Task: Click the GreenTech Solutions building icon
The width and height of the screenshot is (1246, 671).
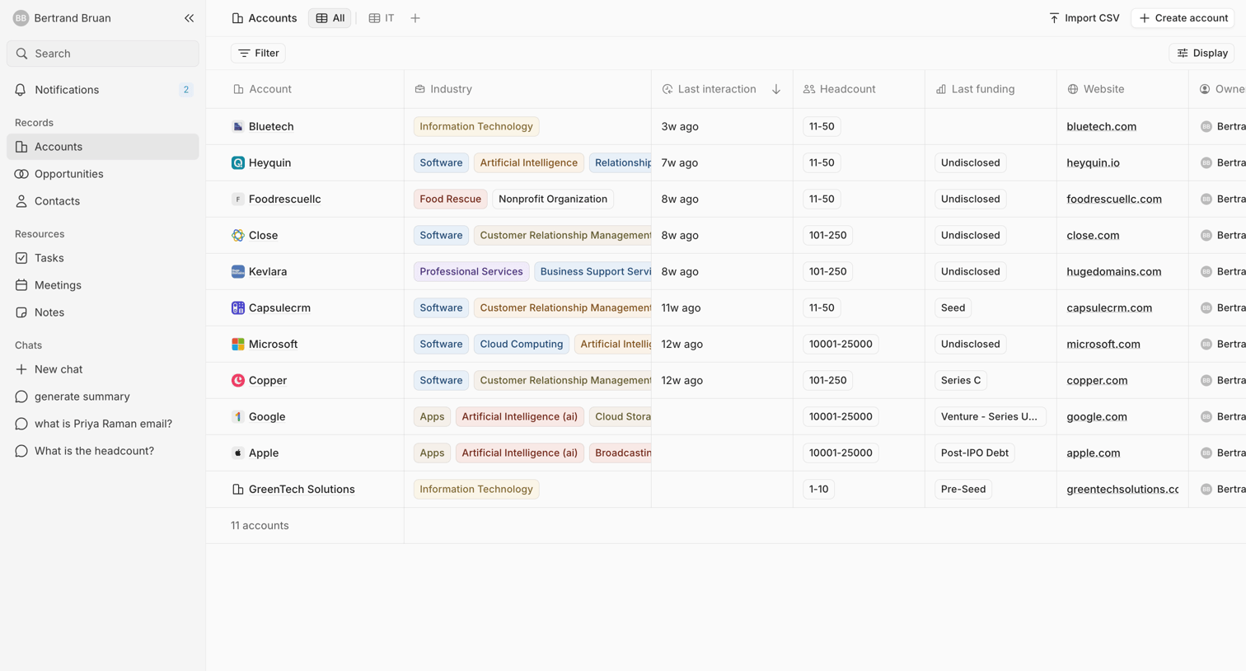Action: click(238, 489)
